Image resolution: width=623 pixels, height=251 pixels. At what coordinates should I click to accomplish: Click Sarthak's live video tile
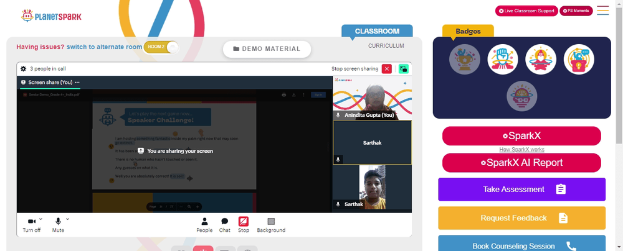373,187
